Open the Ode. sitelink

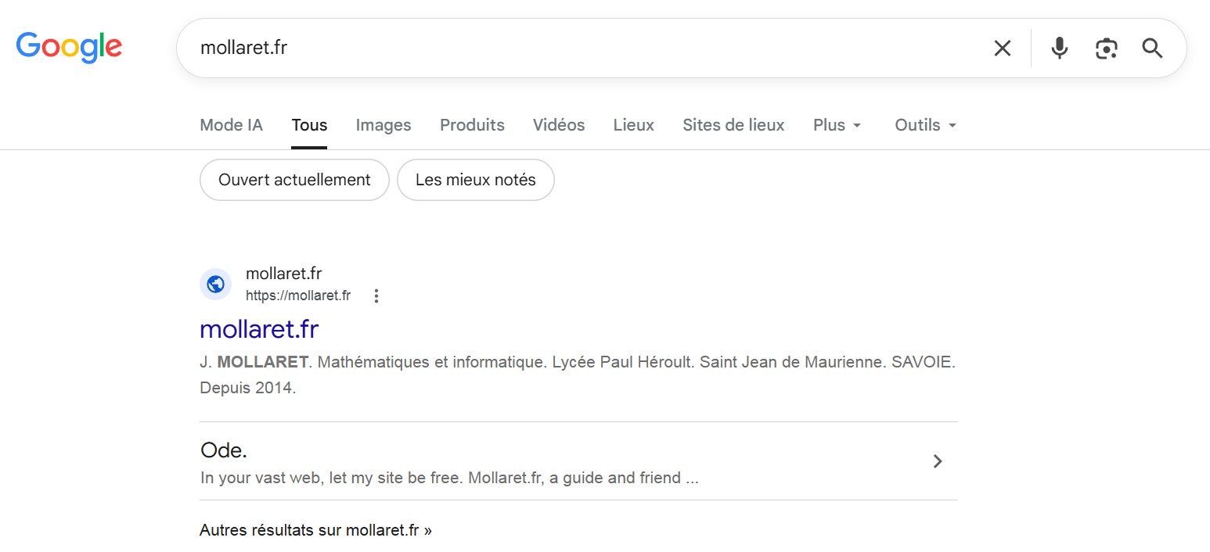click(x=224, y=450)
